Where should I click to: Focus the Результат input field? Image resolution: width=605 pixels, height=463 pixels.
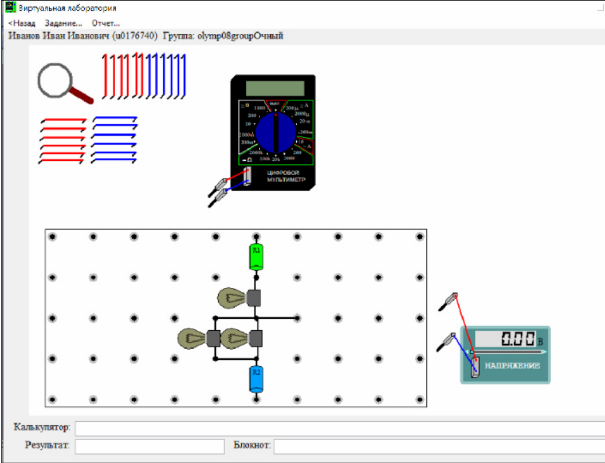coord(150,446)
